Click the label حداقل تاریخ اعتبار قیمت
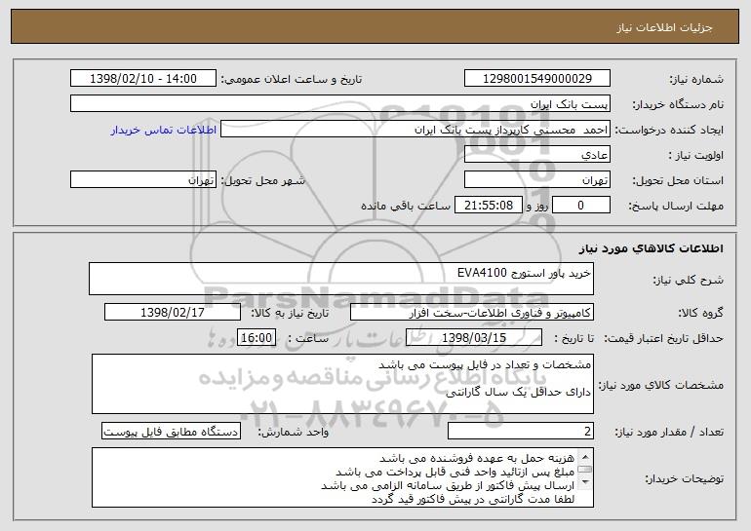Viewport: 751px width, 531px height. (663, 339)
